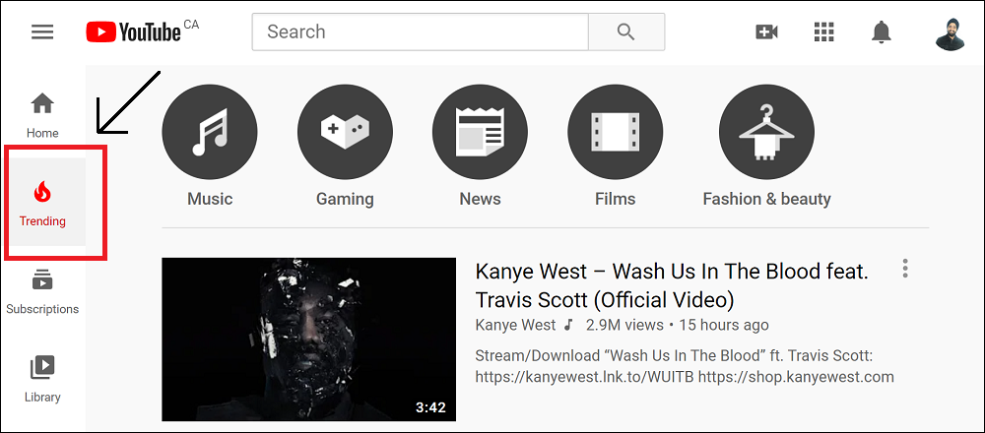Open the notifications bell
Screen dimensions: 985x433
tap(882, 31)
